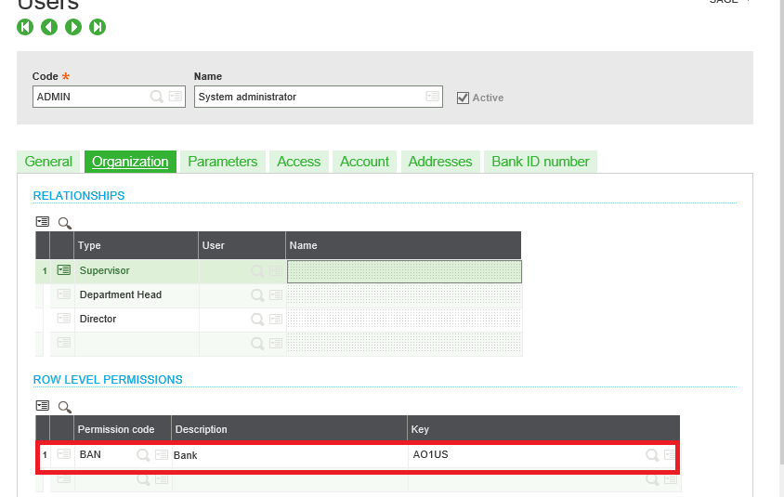Open the actions icon in Name field
This screenshot has height=497, width=784.
pyautogui.click(x=433, y=96)
